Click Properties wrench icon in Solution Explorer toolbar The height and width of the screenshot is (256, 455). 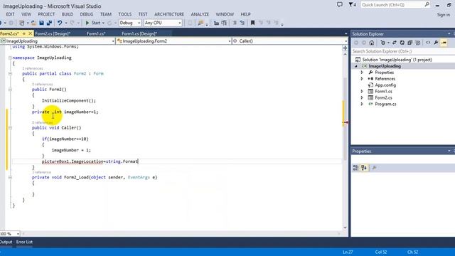pos(436,43)
